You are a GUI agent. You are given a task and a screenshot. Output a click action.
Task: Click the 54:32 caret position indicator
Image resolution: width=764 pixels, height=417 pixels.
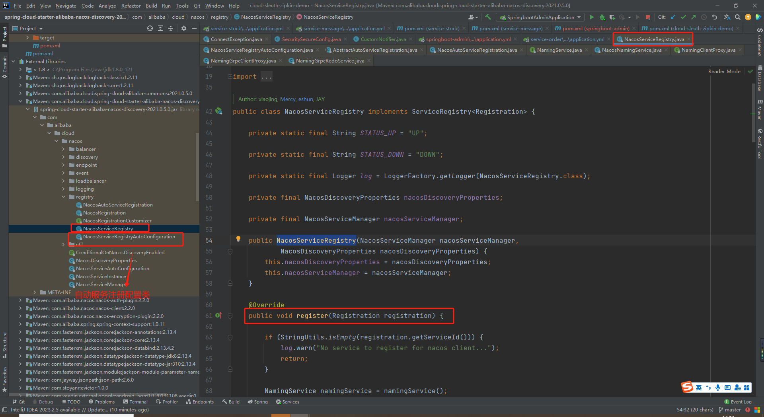[695, 410]
